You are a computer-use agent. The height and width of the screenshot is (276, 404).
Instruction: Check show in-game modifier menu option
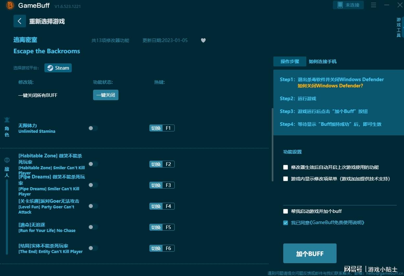(286, 179)
